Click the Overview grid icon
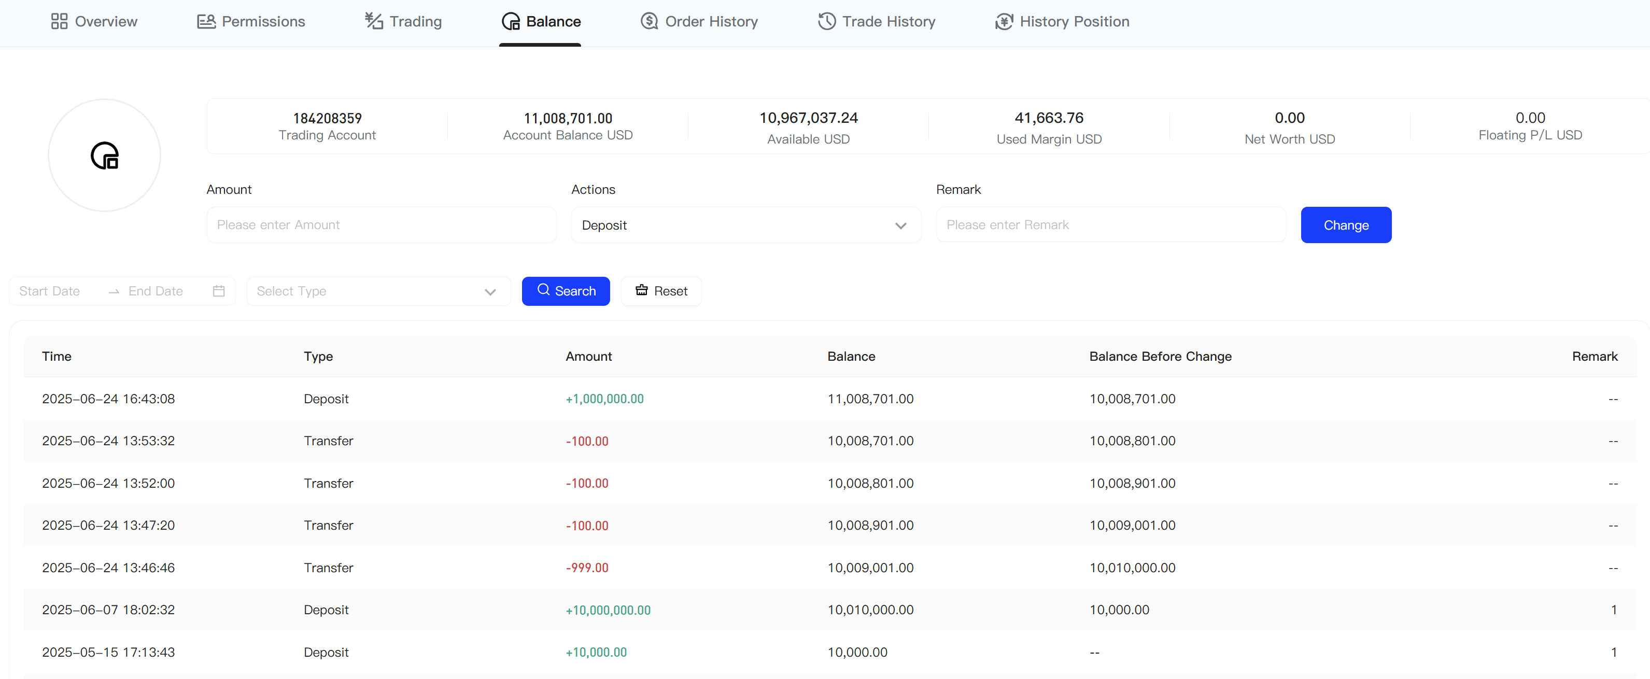 59,21
